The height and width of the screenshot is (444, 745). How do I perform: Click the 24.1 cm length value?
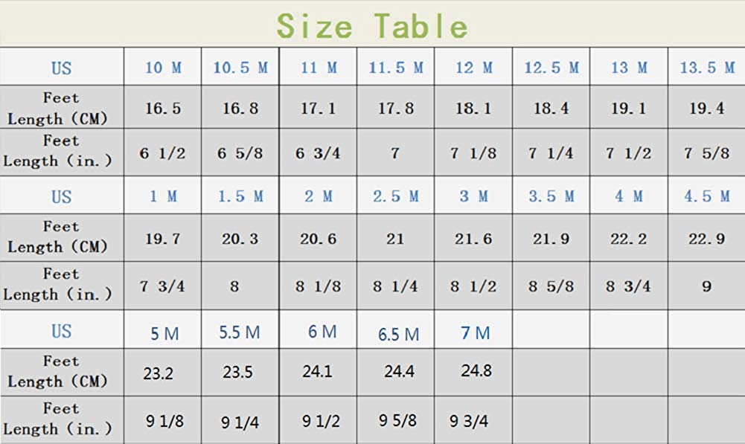click(x=317, y=371)
